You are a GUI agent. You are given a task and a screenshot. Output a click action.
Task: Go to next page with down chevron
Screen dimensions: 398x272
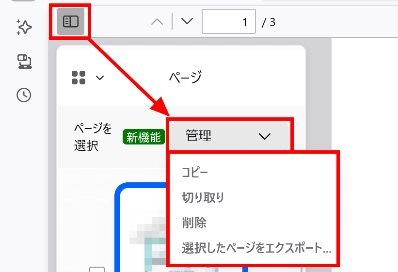[187, 21]
